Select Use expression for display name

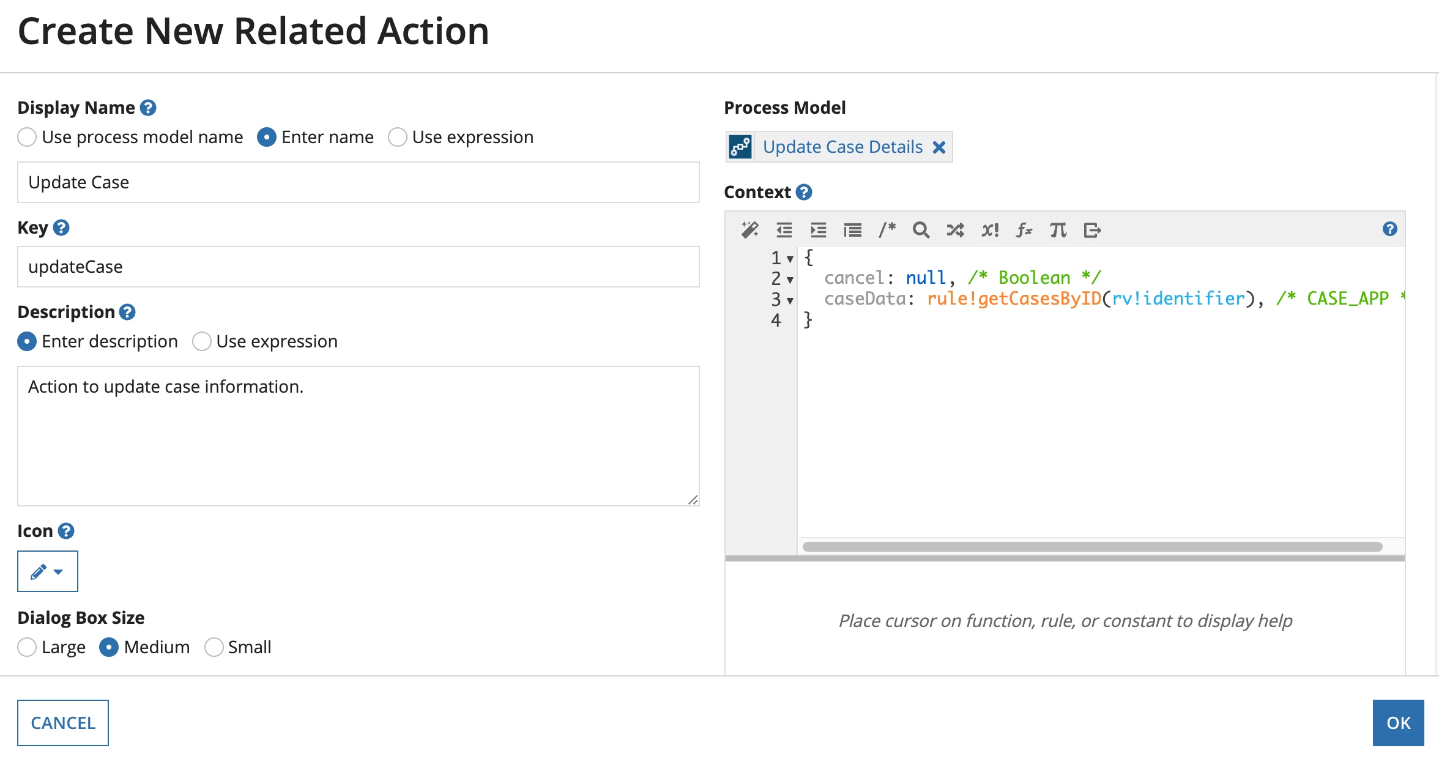(x=398, y=137)
